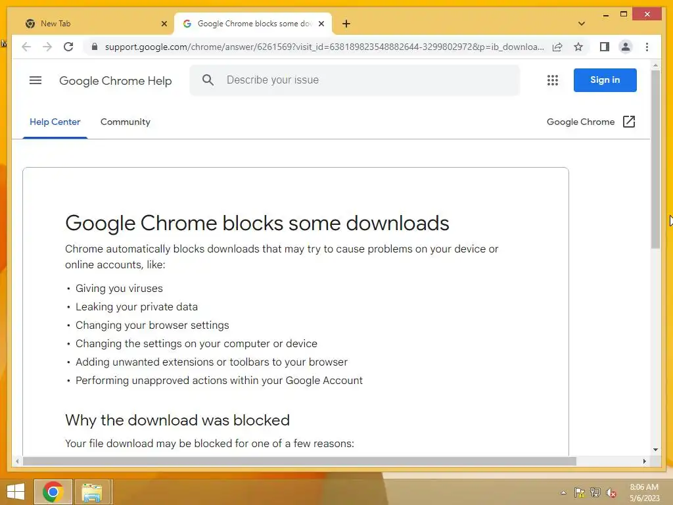Select the Google Chrome blocks some downloads tab

click(x=253, y=24)
